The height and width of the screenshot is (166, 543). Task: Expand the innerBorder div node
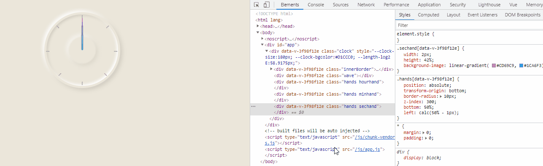click(x=271, y=69)
